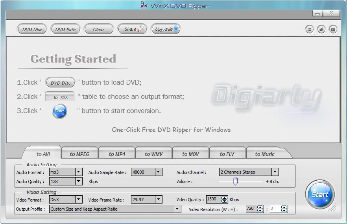347x224 pixels.
Task: Click the 'Getting Started' heading
Action: (x=73, y=59)
